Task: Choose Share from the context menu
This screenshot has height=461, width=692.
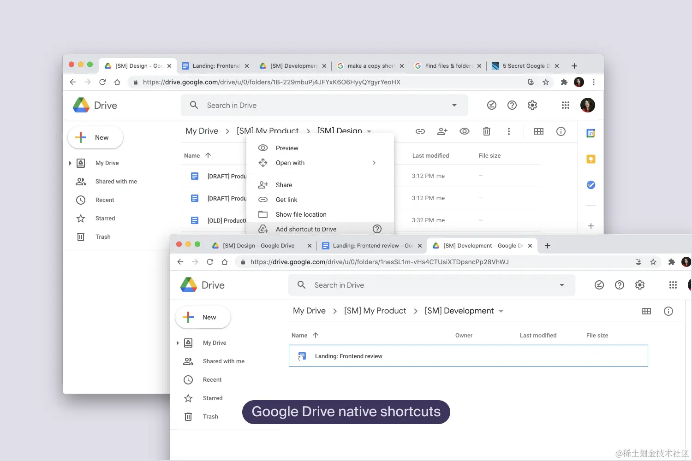Action: (320, 185)
